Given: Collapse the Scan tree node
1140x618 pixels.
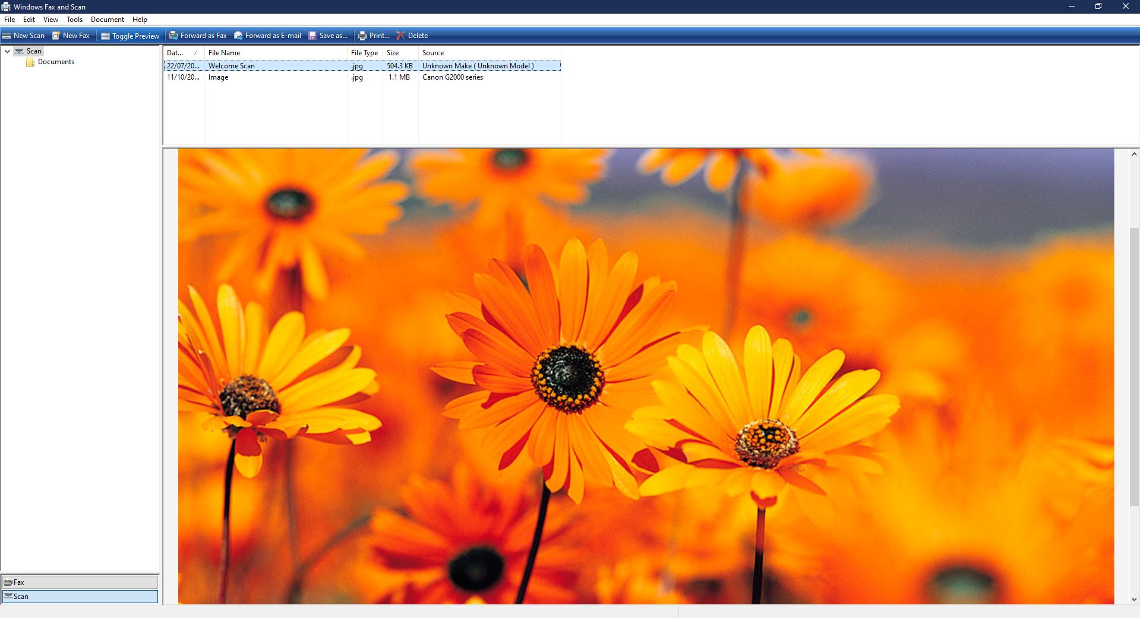Looking at the screenshot, I should (8, 51).
